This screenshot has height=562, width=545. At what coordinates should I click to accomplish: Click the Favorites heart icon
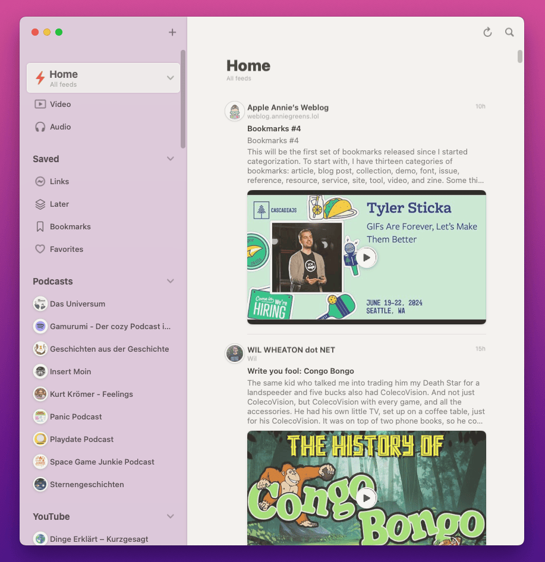(x=40, y=249)
